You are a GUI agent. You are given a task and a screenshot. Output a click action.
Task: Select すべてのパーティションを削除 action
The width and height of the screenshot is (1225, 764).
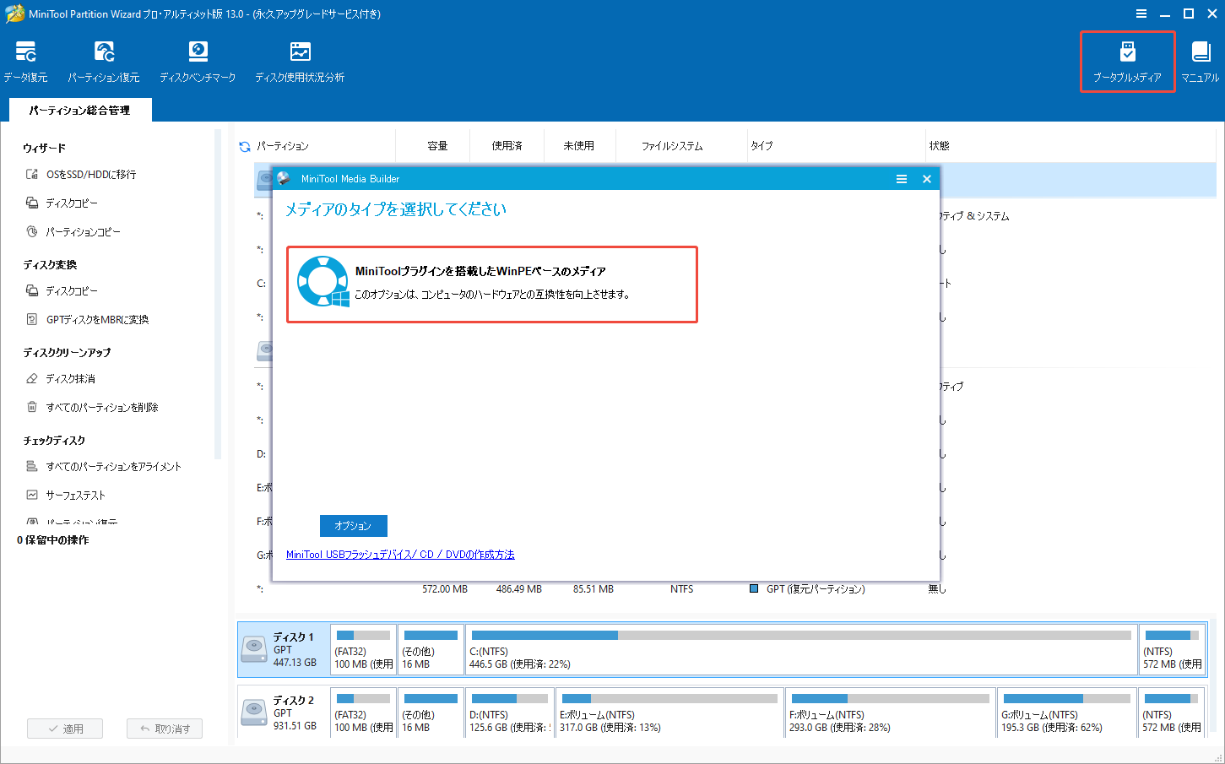[x=100, y=407]
